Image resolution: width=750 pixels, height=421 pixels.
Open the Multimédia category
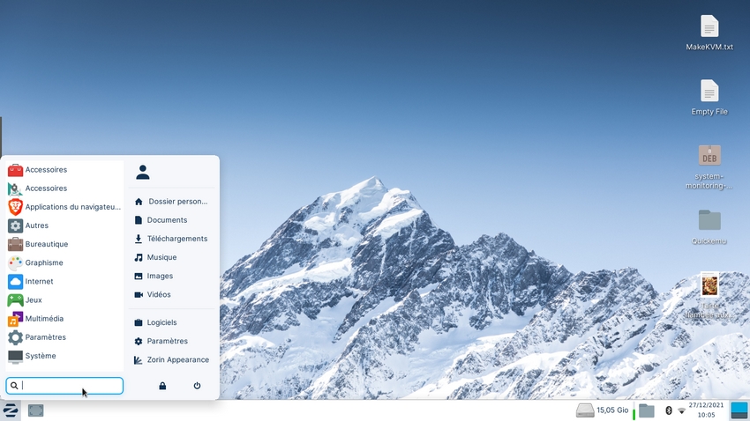tap(44, 319)
